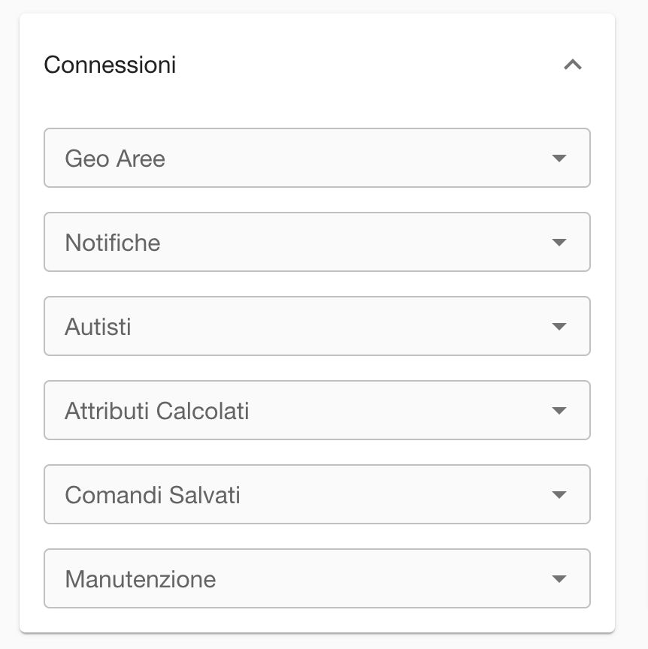
Task: Click the Notifiche dropdown arrow
Action: [558, 243]
